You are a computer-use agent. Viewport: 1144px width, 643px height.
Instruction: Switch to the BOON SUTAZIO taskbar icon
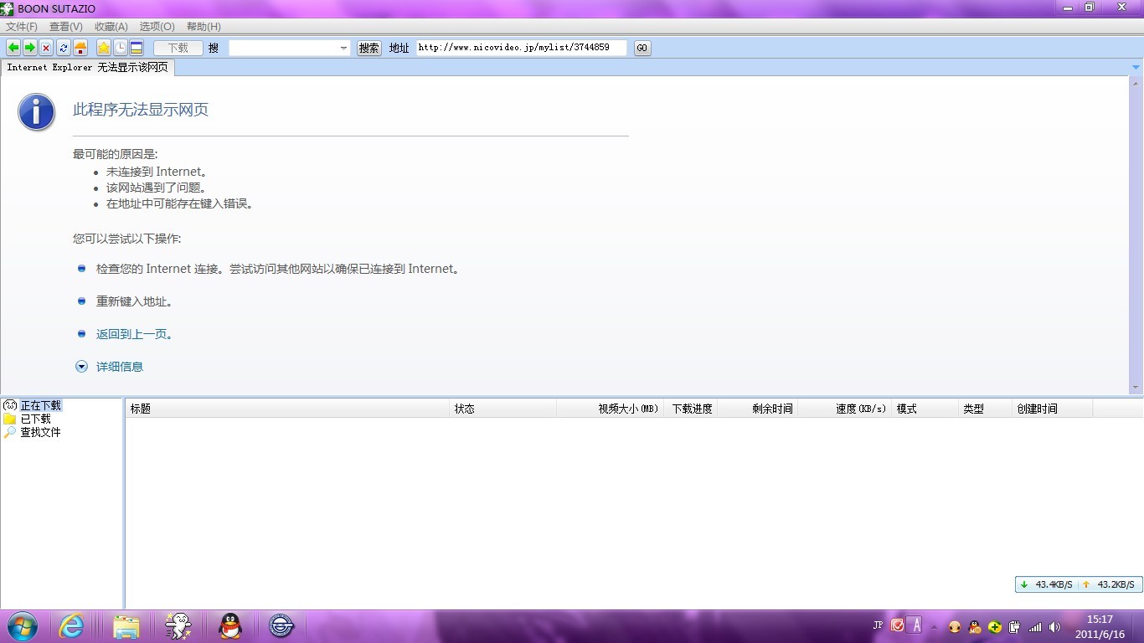click(x=178, y=625)
